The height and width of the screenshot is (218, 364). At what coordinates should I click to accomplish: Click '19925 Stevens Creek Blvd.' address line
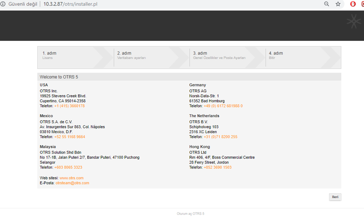coord(63,96)
